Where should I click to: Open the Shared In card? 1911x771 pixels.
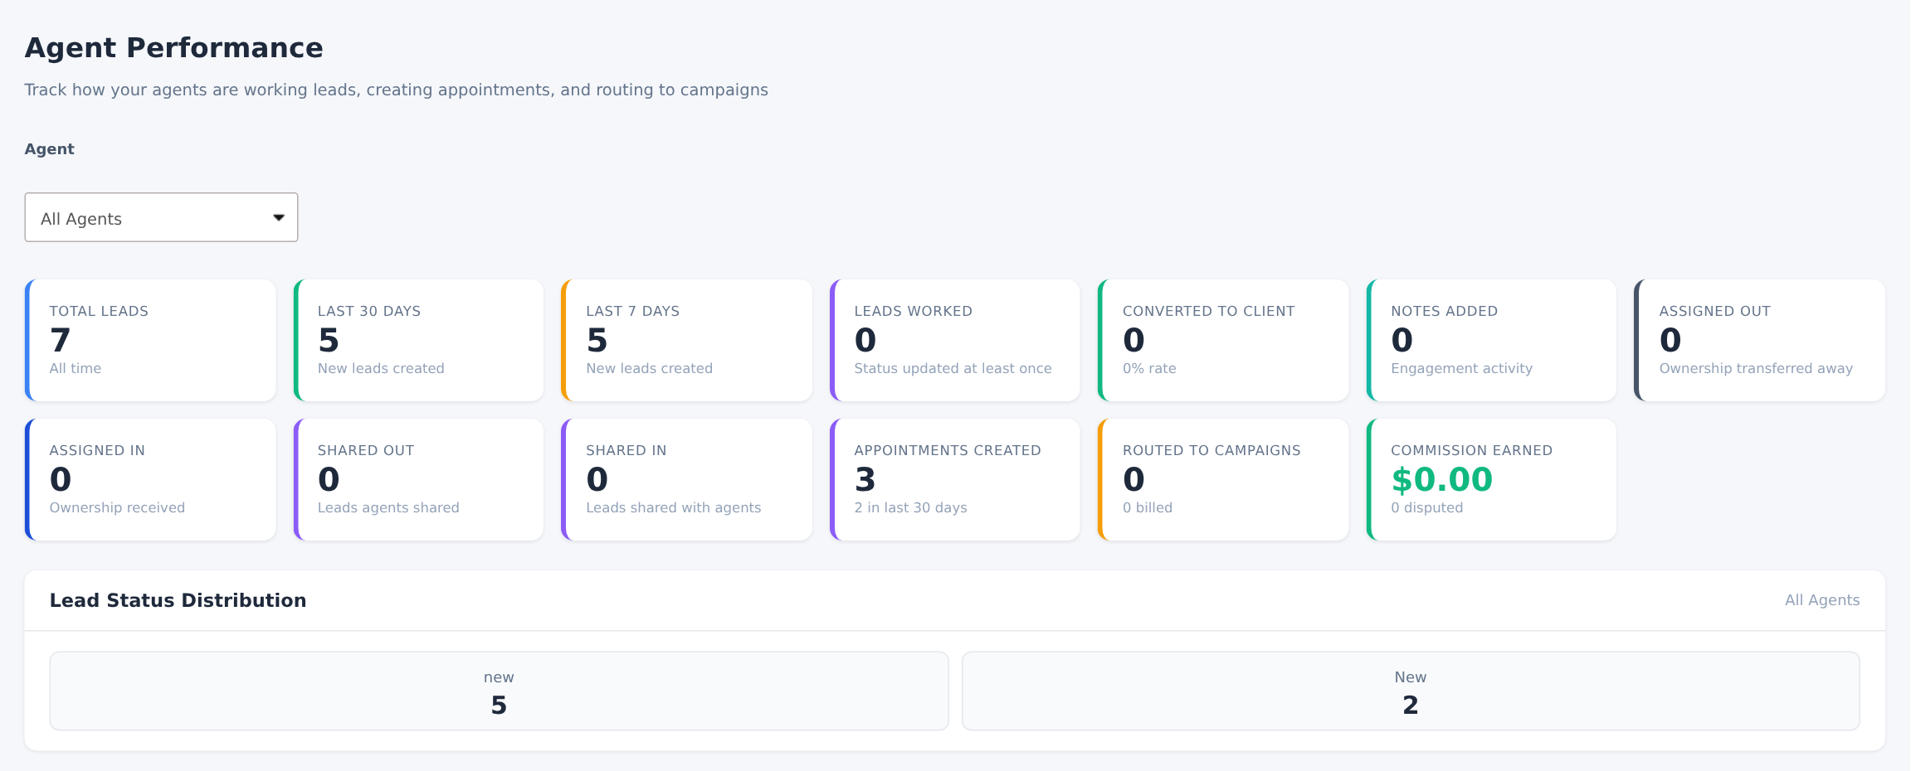[687, 480]
